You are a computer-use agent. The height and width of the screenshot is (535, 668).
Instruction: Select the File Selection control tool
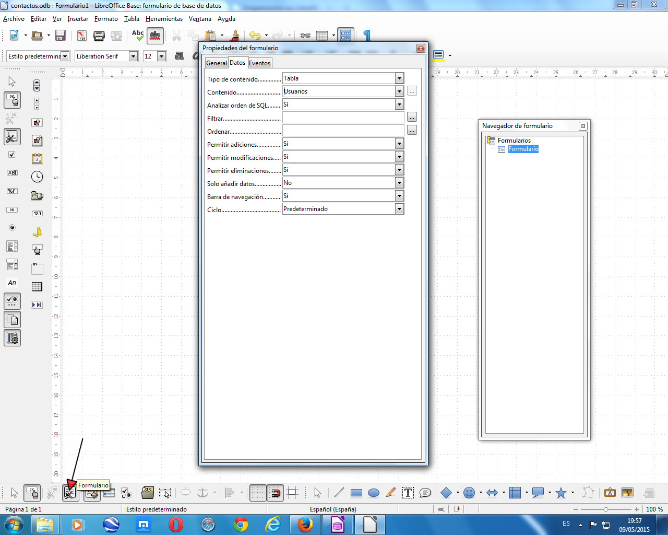37,195
